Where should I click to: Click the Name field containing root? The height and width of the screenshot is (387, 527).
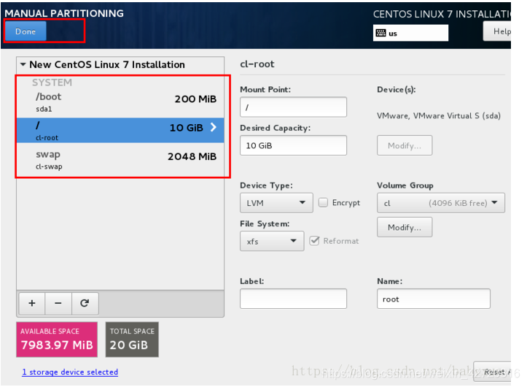[433, 299]
